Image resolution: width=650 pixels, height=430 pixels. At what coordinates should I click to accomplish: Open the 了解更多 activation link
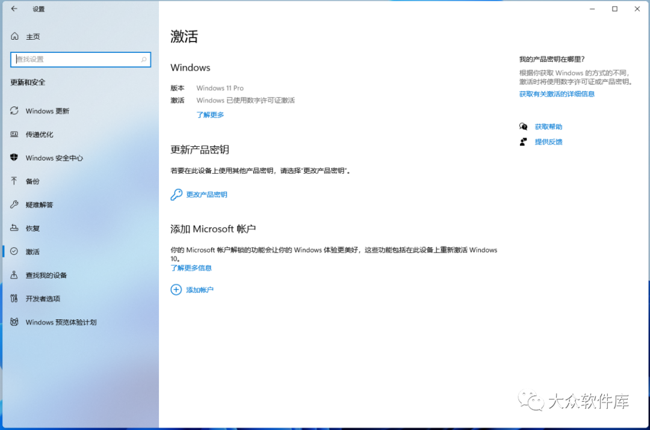coord(210,114)
